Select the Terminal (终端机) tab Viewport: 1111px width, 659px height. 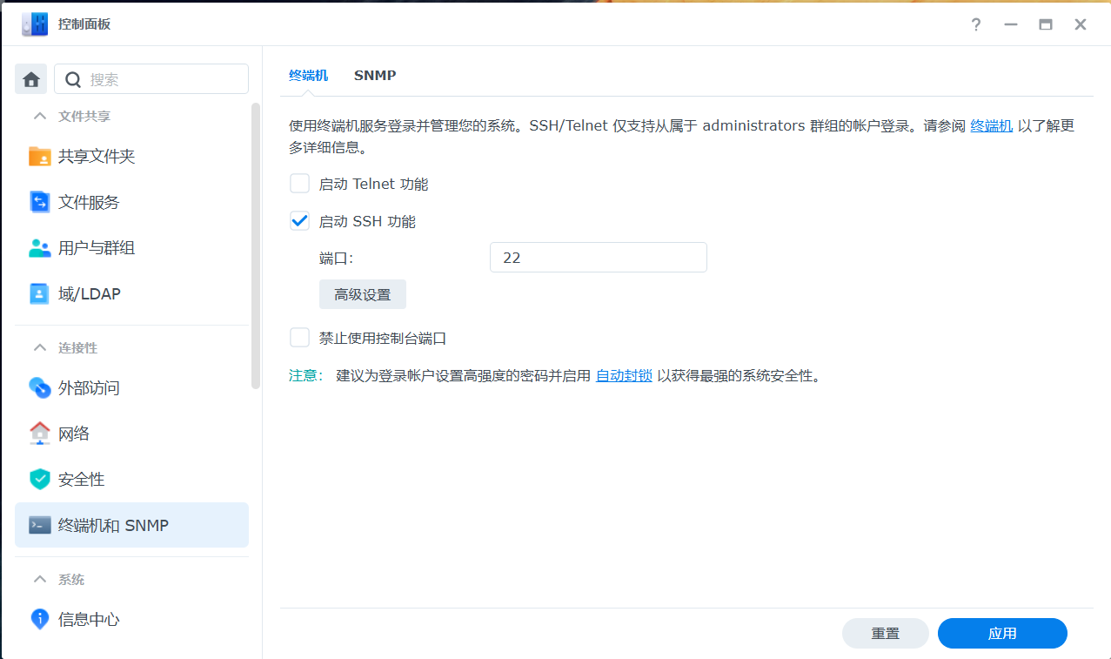pyautogui.click(x=308, y=76)
